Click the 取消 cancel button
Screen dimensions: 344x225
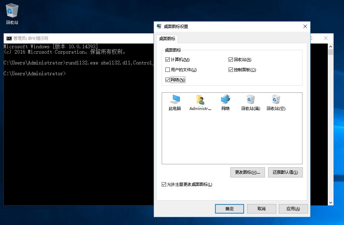coord(262,209)
